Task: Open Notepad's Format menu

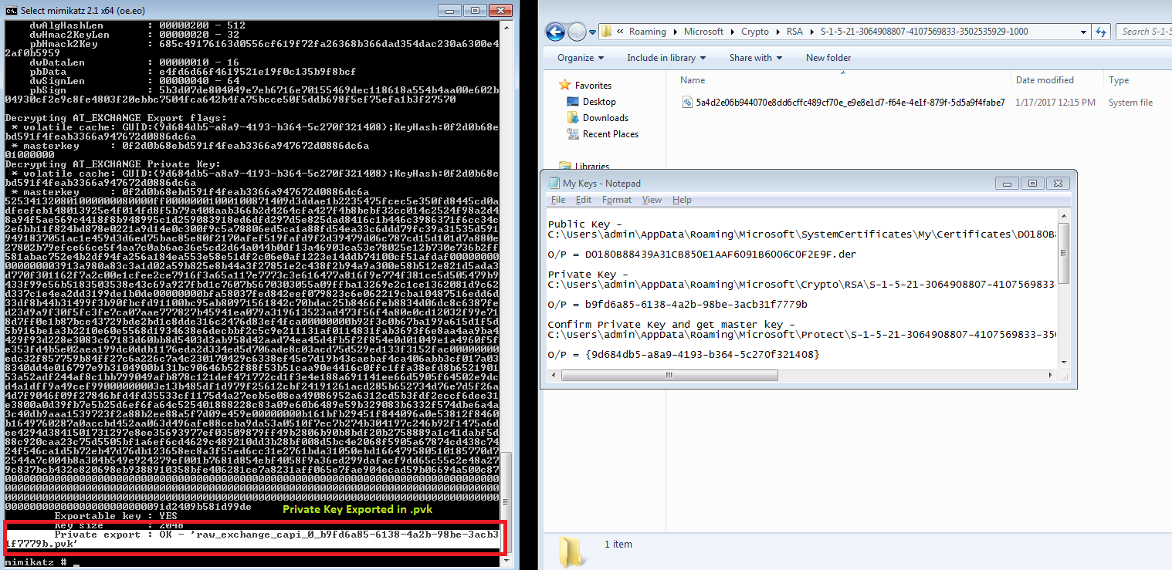Action: point(617,200)
